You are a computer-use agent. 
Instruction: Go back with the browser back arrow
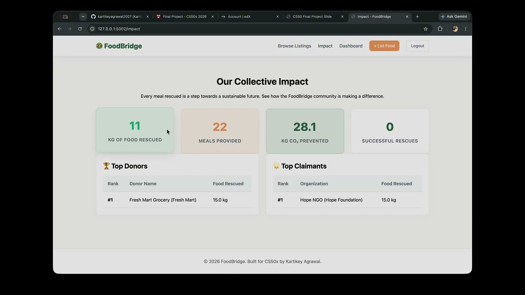coord(59,29)
